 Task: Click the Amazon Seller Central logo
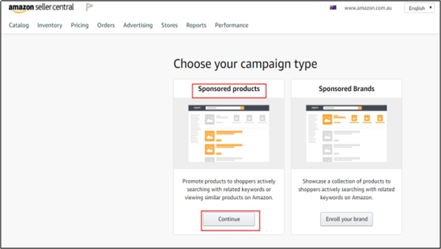coord(41,8)
